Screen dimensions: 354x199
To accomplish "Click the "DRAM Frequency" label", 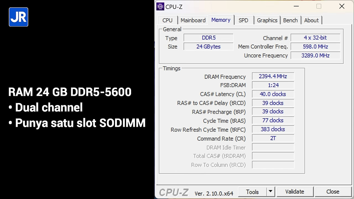I will tap(225, 77).
